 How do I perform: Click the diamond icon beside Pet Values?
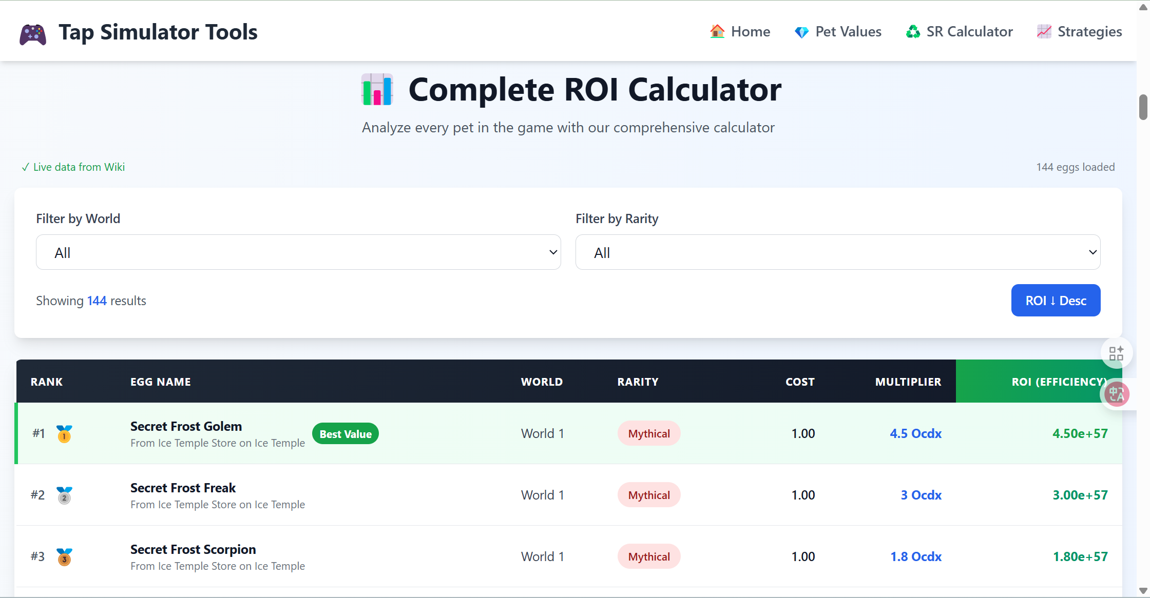(801, 32)
